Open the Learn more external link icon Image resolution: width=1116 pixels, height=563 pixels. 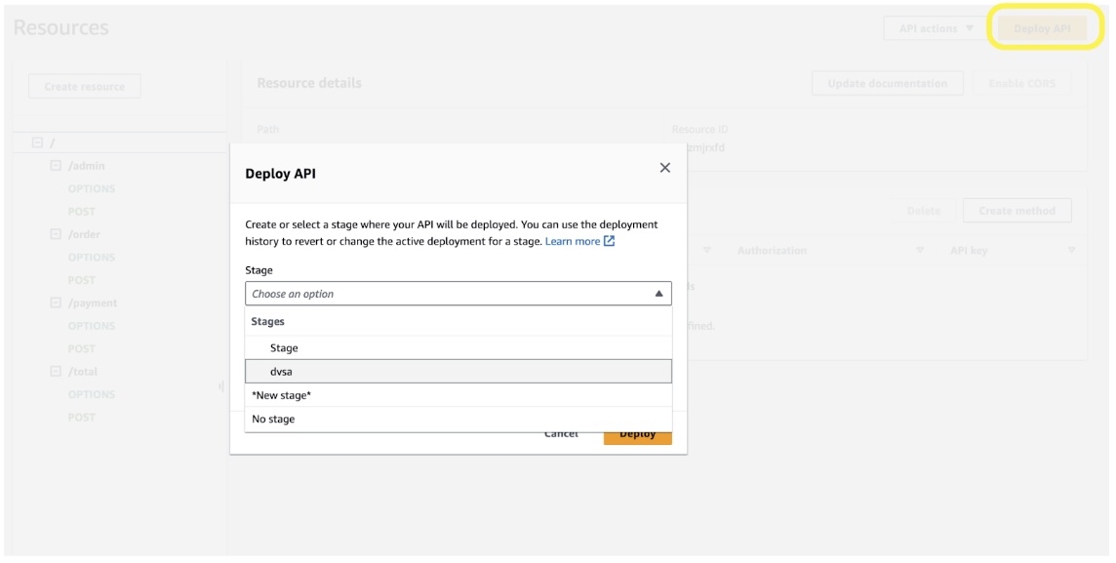click(x=610, y=241)
